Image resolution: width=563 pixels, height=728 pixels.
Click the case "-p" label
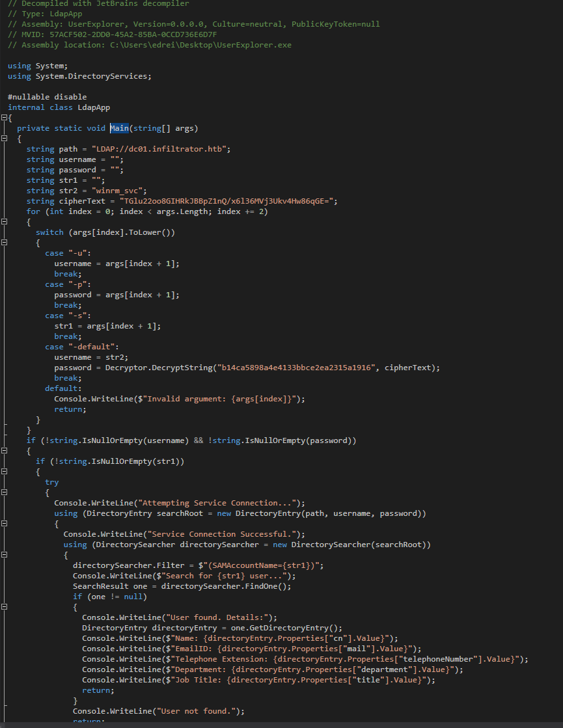pos(68,284)
